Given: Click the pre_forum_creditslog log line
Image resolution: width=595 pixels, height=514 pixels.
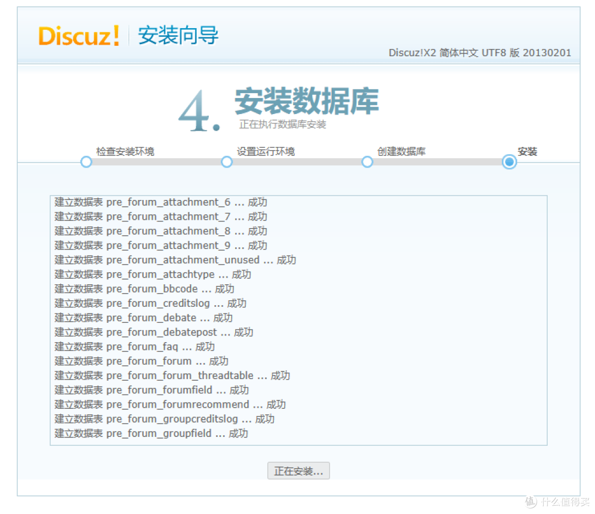Looking at the screenshot, I should coord(150,303).
